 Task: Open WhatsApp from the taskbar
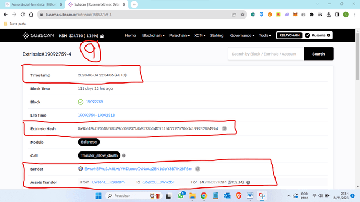[181, 196]
